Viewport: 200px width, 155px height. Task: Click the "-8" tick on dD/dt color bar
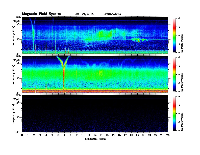(x=179, y=83)
